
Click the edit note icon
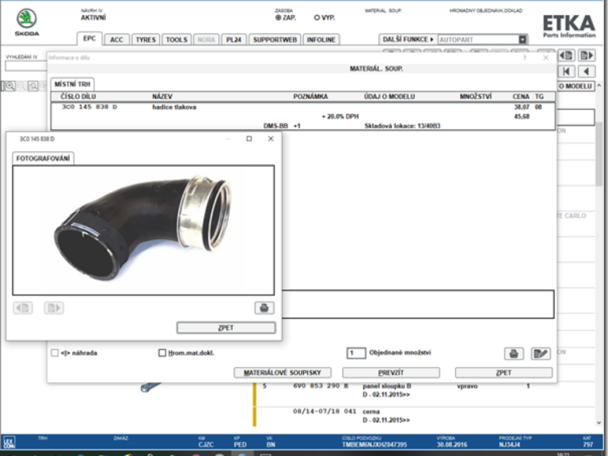541,353
